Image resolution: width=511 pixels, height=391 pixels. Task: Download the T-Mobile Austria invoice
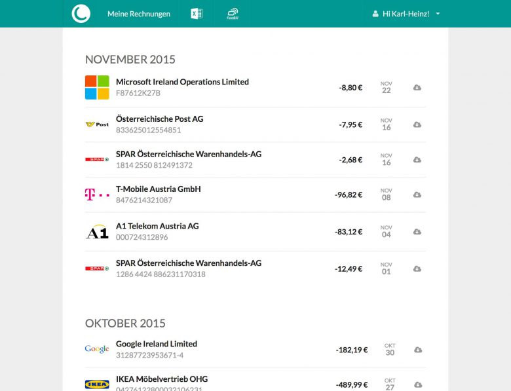(417, 195)
